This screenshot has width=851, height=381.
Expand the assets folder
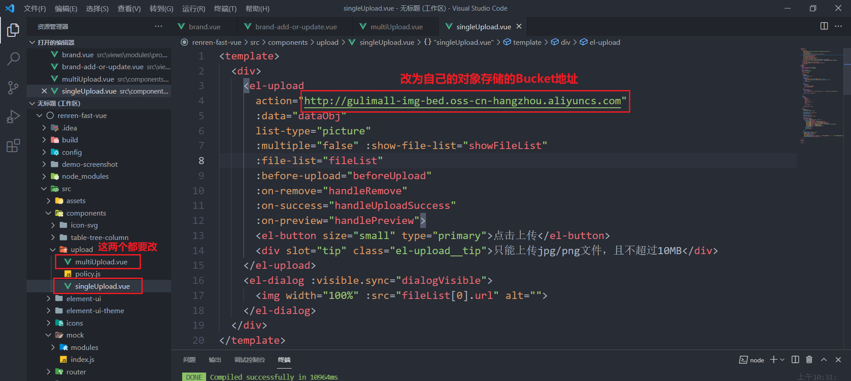coord(99,201)
